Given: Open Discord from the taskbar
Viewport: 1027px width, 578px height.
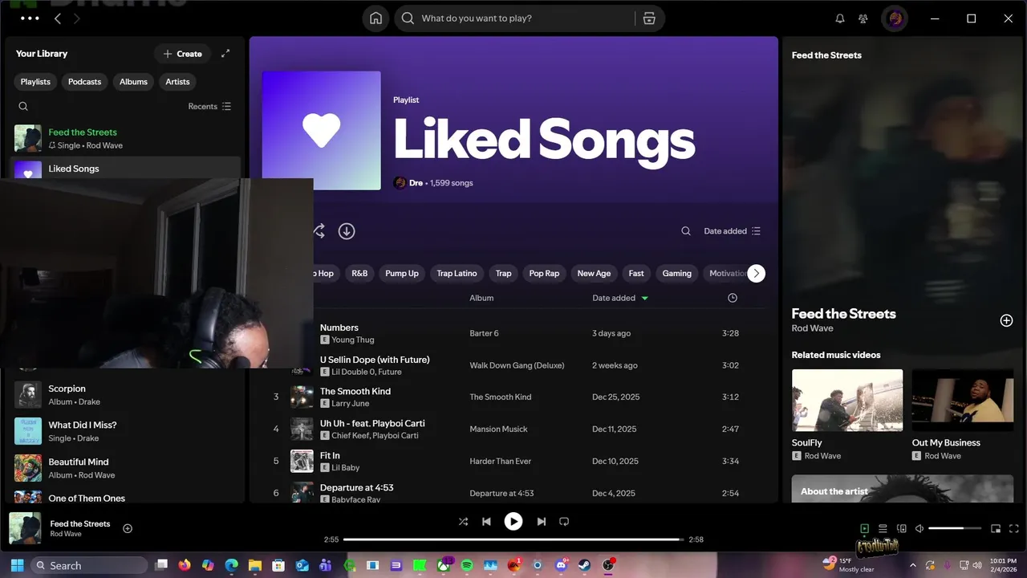Looking at the screenshot, I should pyautogui.click(x=562, y=565).
